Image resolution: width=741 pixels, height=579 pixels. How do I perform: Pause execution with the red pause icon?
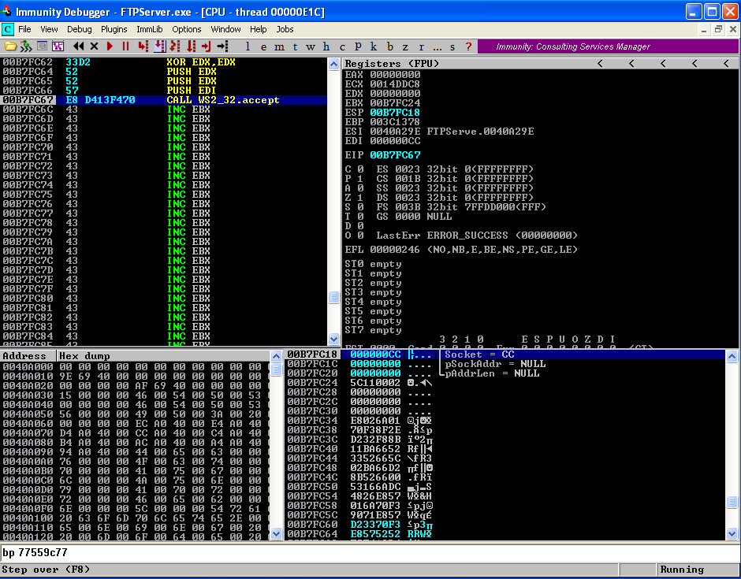tap(125, 46)
